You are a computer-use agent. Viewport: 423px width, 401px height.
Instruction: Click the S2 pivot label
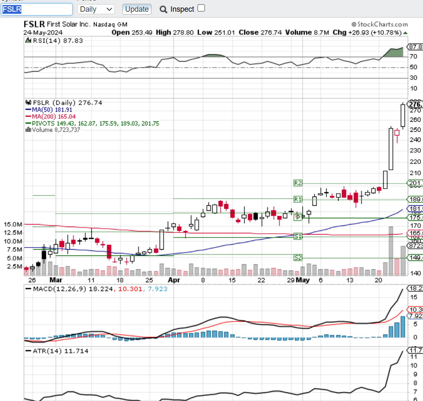(298, 258)
